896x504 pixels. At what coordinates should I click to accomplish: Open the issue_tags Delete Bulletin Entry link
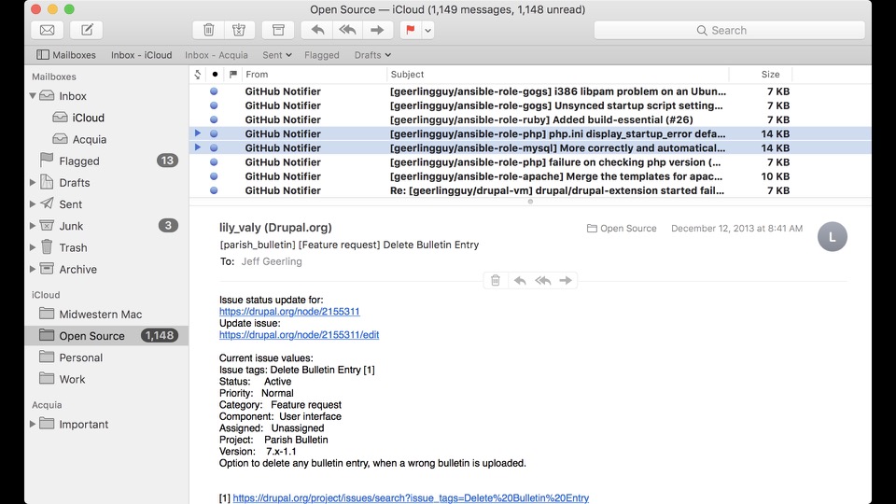(x=411, y=498)
